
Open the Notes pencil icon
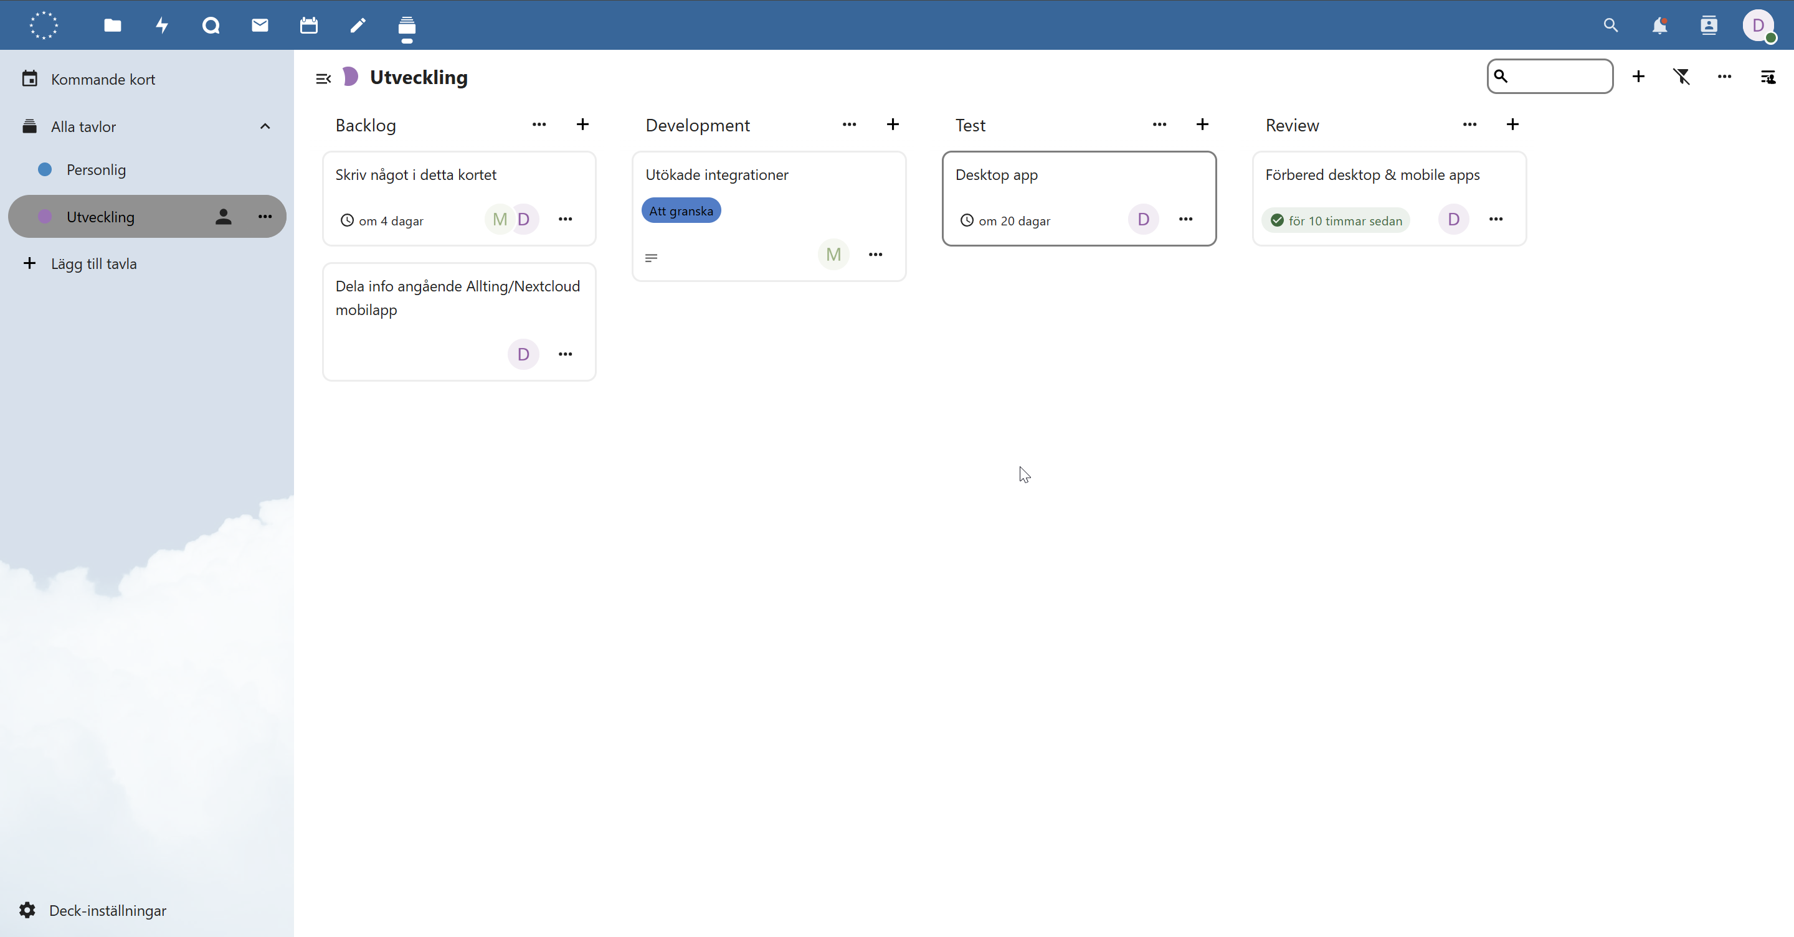click(x=358, y=26)
